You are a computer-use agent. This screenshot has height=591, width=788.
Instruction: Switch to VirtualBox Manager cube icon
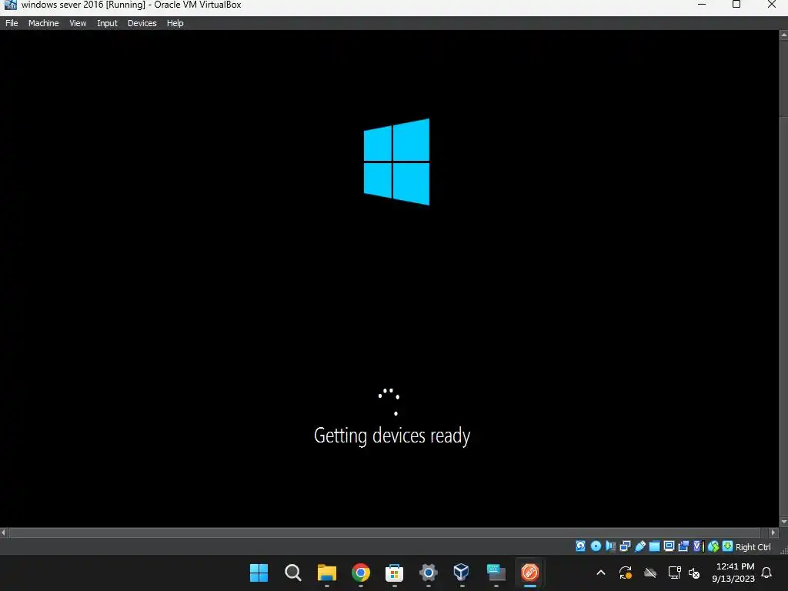tap(462, 572)
